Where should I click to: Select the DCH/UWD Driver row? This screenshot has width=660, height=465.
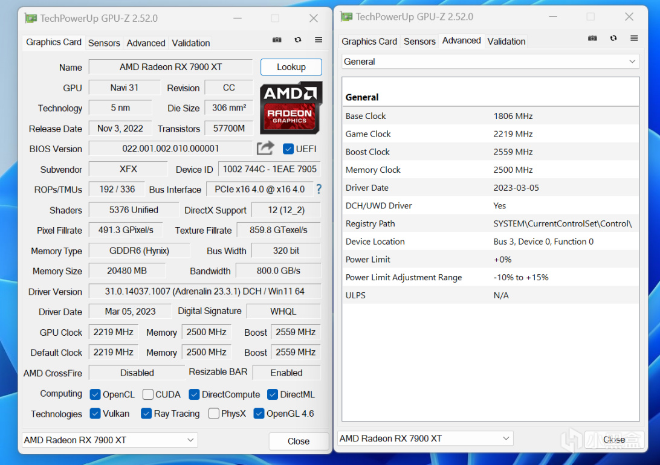(490, 205)
